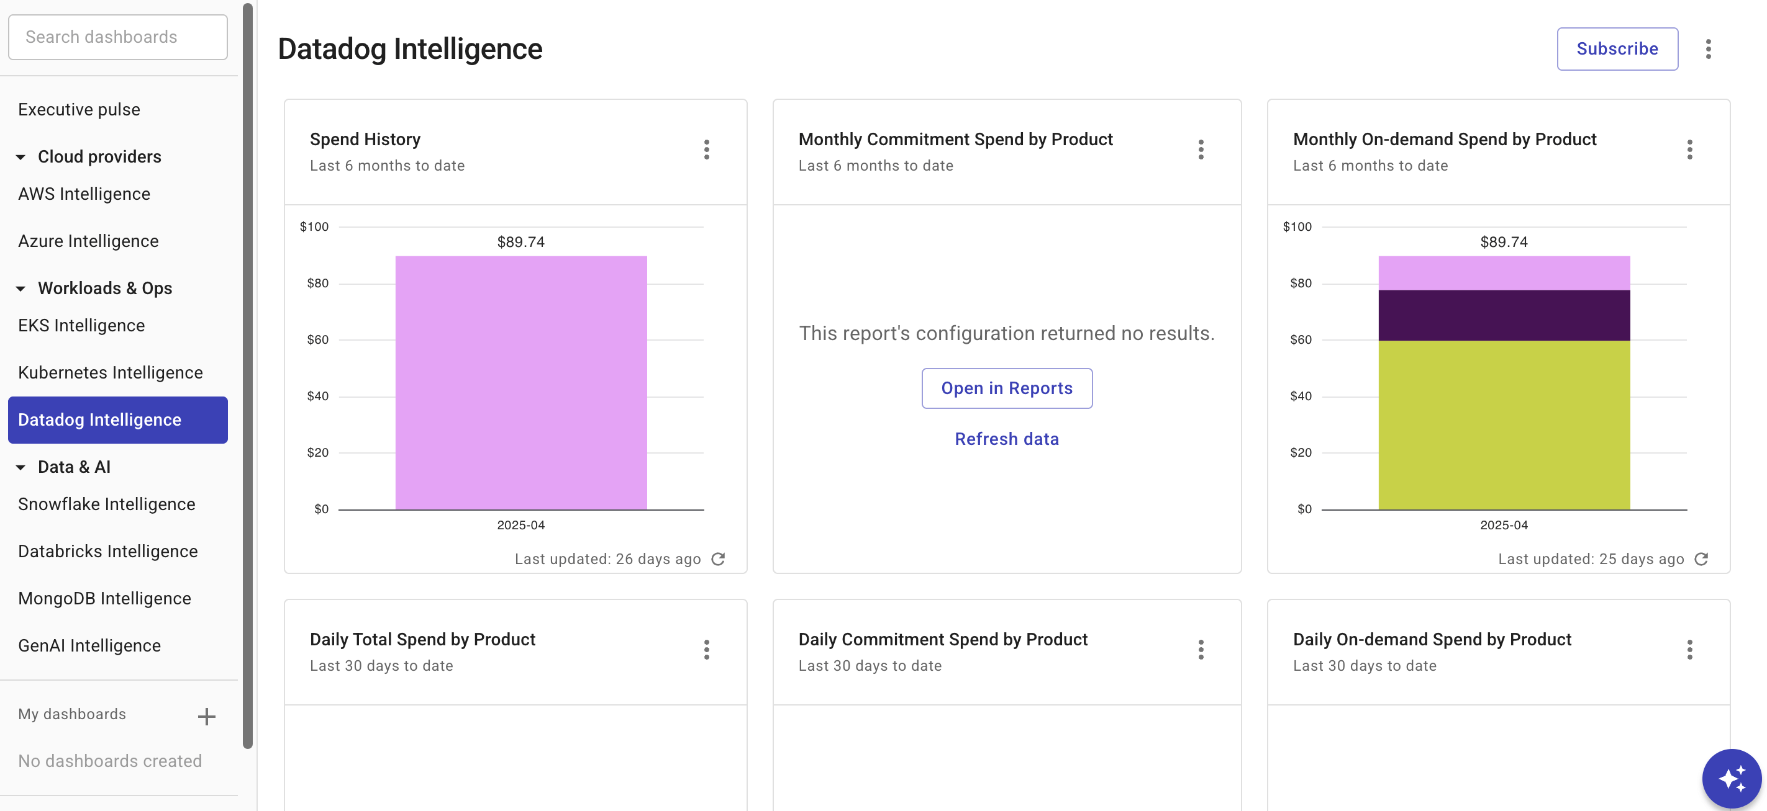The width and height of the screenshot is (1767, 811).
Task: Refresh the Monthly On-demand Spend card data
Action: (x=1701, y=558)
